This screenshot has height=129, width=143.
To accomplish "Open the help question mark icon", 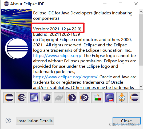I will click(8, 120).
